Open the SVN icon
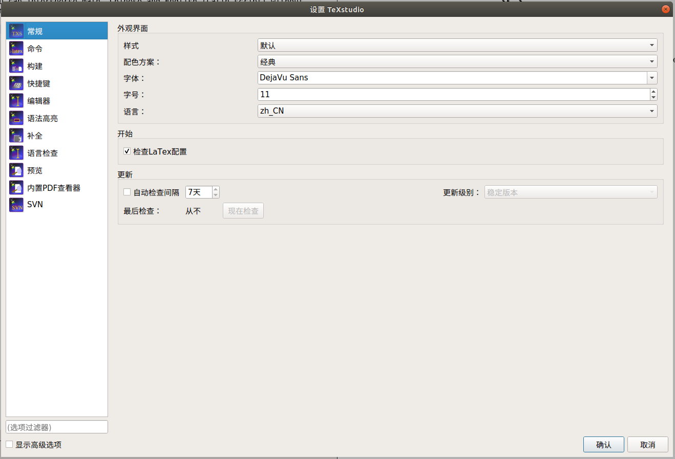Viewport: 675px width, 459px height. tap(16, 205)
